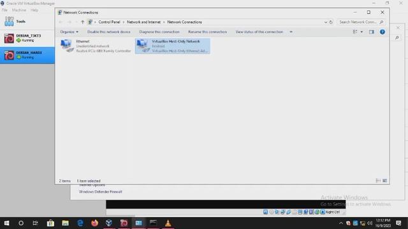Launch Microsoft Store from taskbar

tap(50, 223)
